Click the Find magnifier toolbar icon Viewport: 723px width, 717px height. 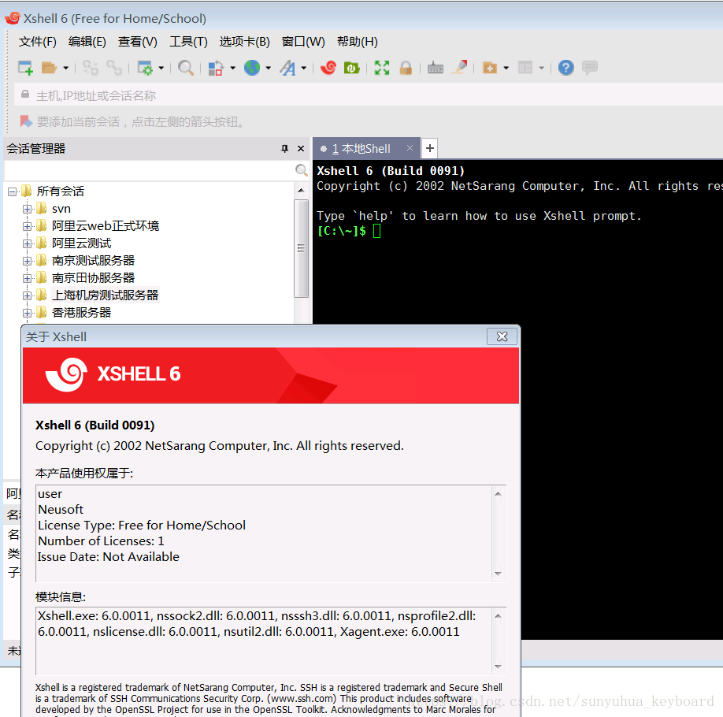[x=185, y=68]
